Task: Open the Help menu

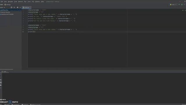Action: click(42, 1)
